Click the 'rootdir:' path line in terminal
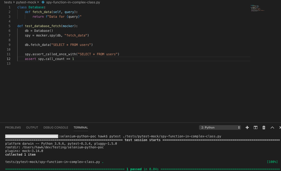Viewport: 281px width, 171px height. [54, 147]
